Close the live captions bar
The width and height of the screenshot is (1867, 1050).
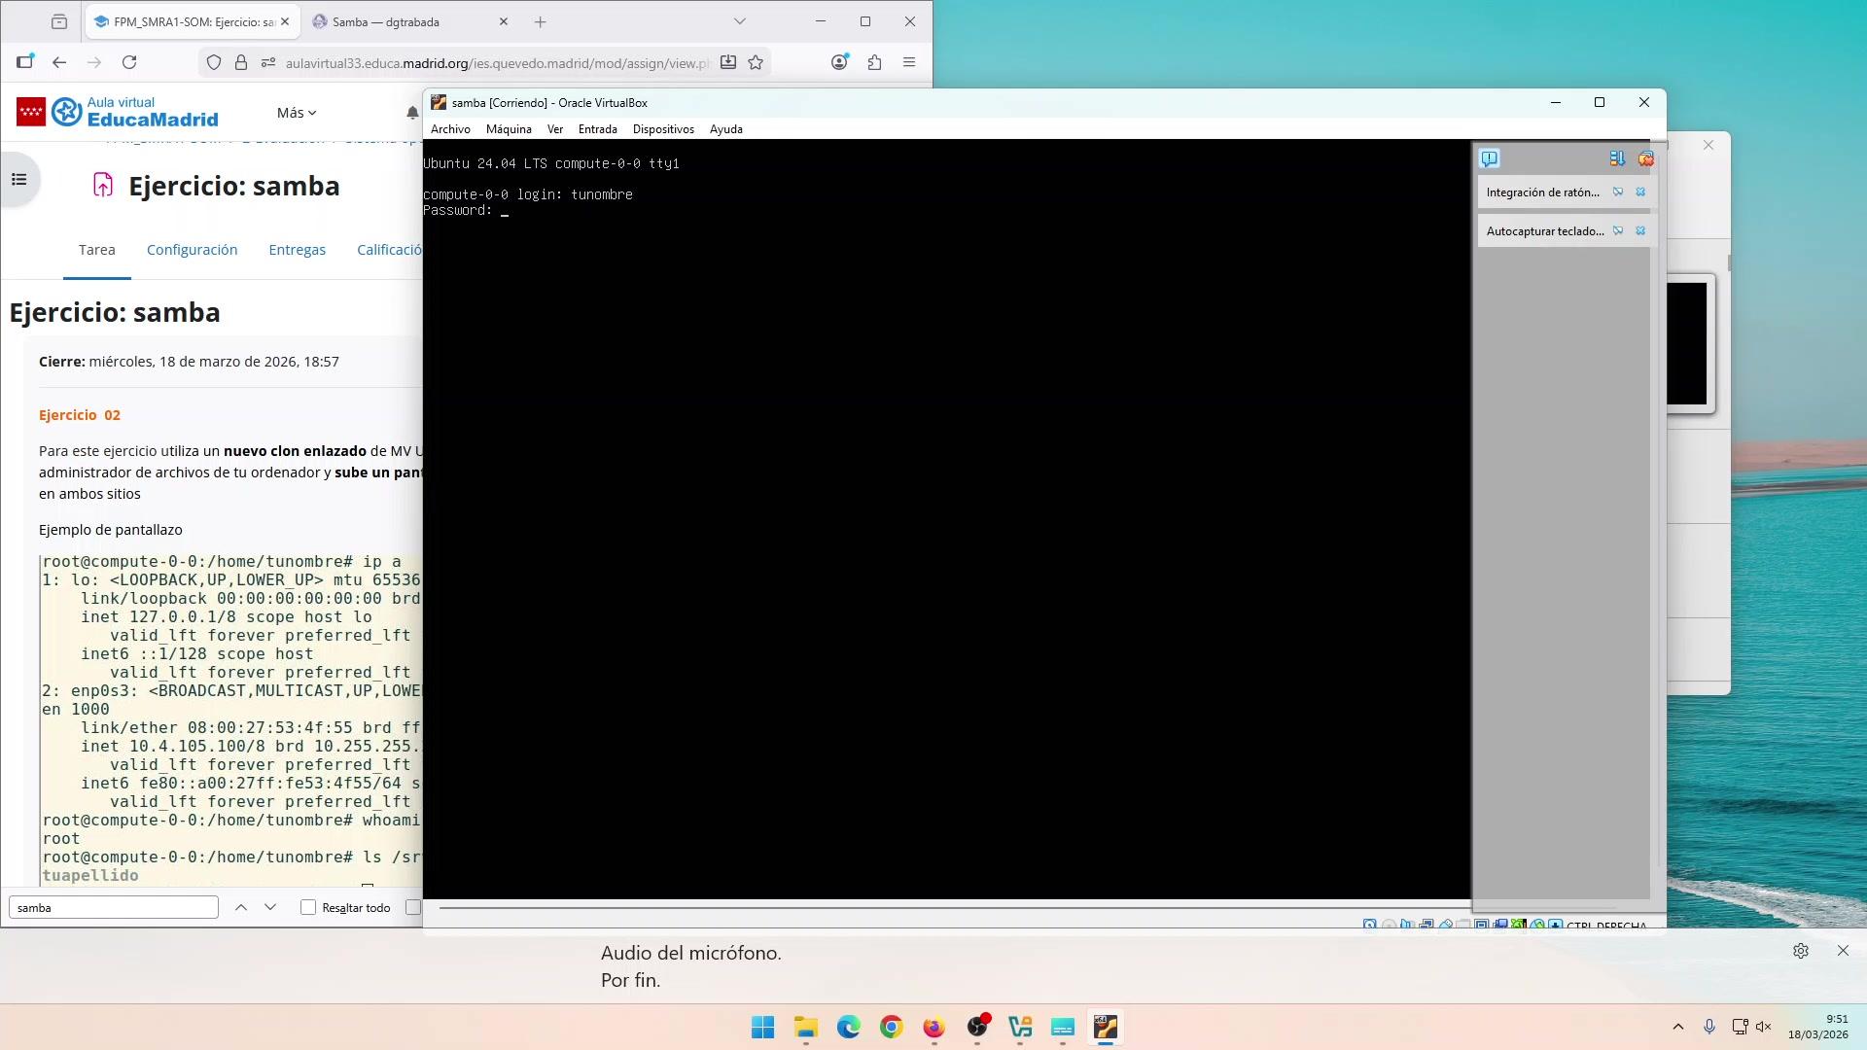[1843, 951]
